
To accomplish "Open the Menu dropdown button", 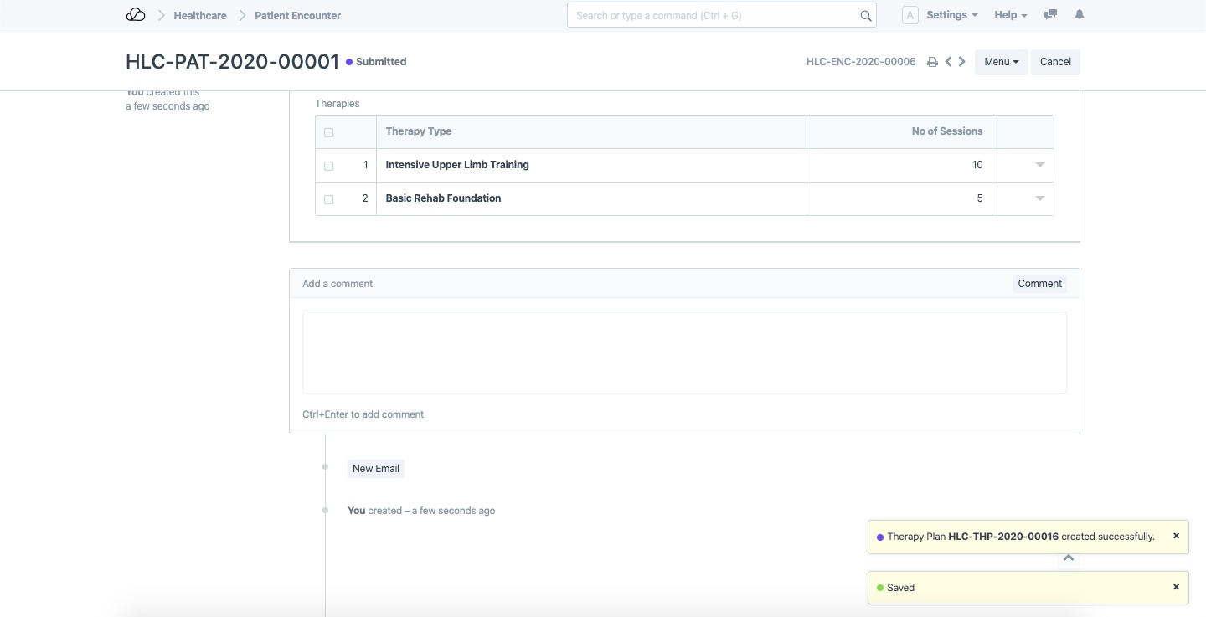I will (1001, 62).
